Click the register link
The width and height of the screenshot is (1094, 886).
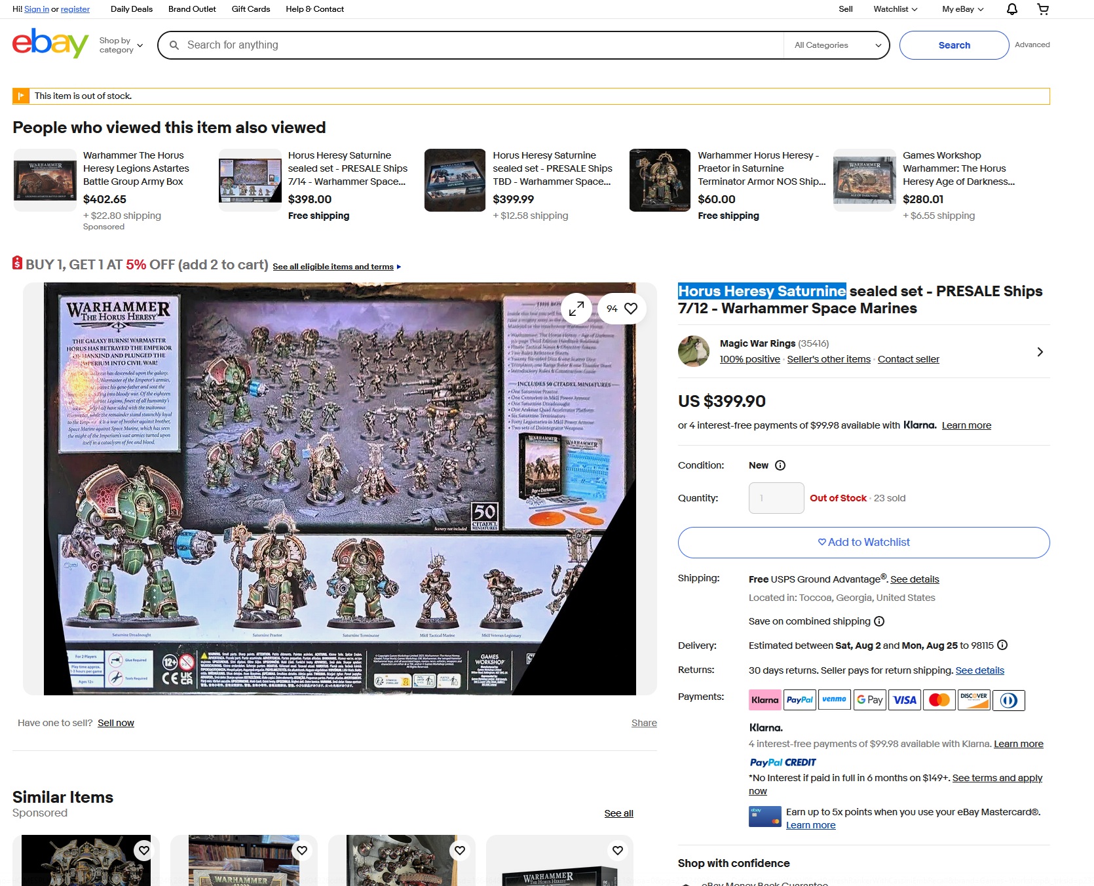(x=75, y=9)
